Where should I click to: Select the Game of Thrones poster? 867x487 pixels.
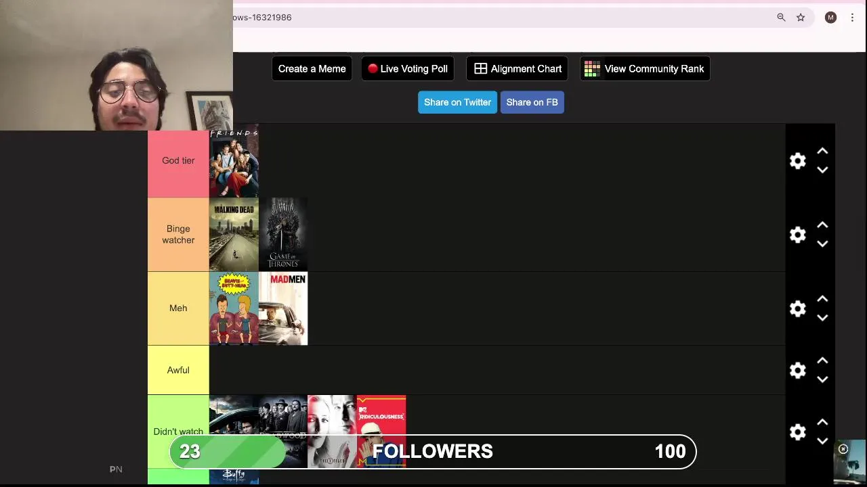(x=283, y=235)
